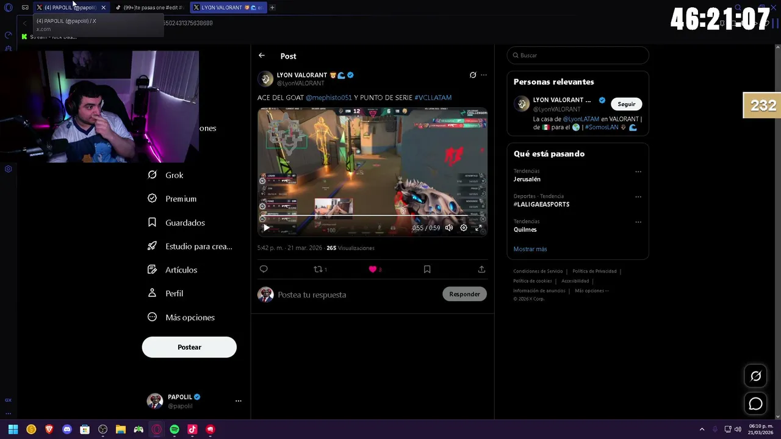Image resolution: width=781 pixels, height=439 pixels.
Task: Open the @mephisto051 mention link
Action: pyautogui.click(x=329, y=98)
